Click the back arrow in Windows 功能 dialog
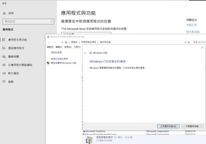The width and height of the screenshot is (206, 144). (85, 53)
